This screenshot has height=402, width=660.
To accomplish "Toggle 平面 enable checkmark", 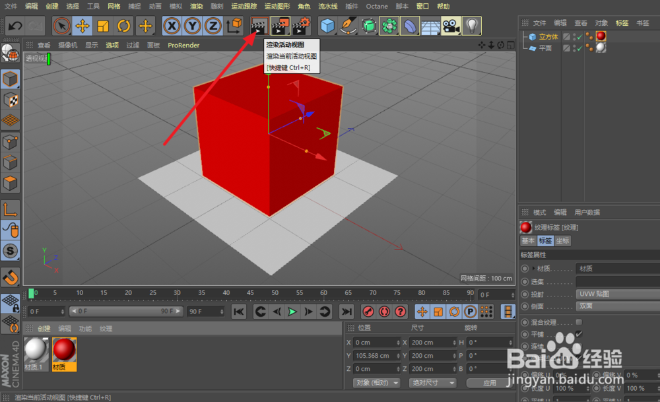I will point(580,48).
